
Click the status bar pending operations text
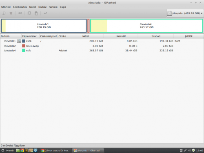pos(13,146)
